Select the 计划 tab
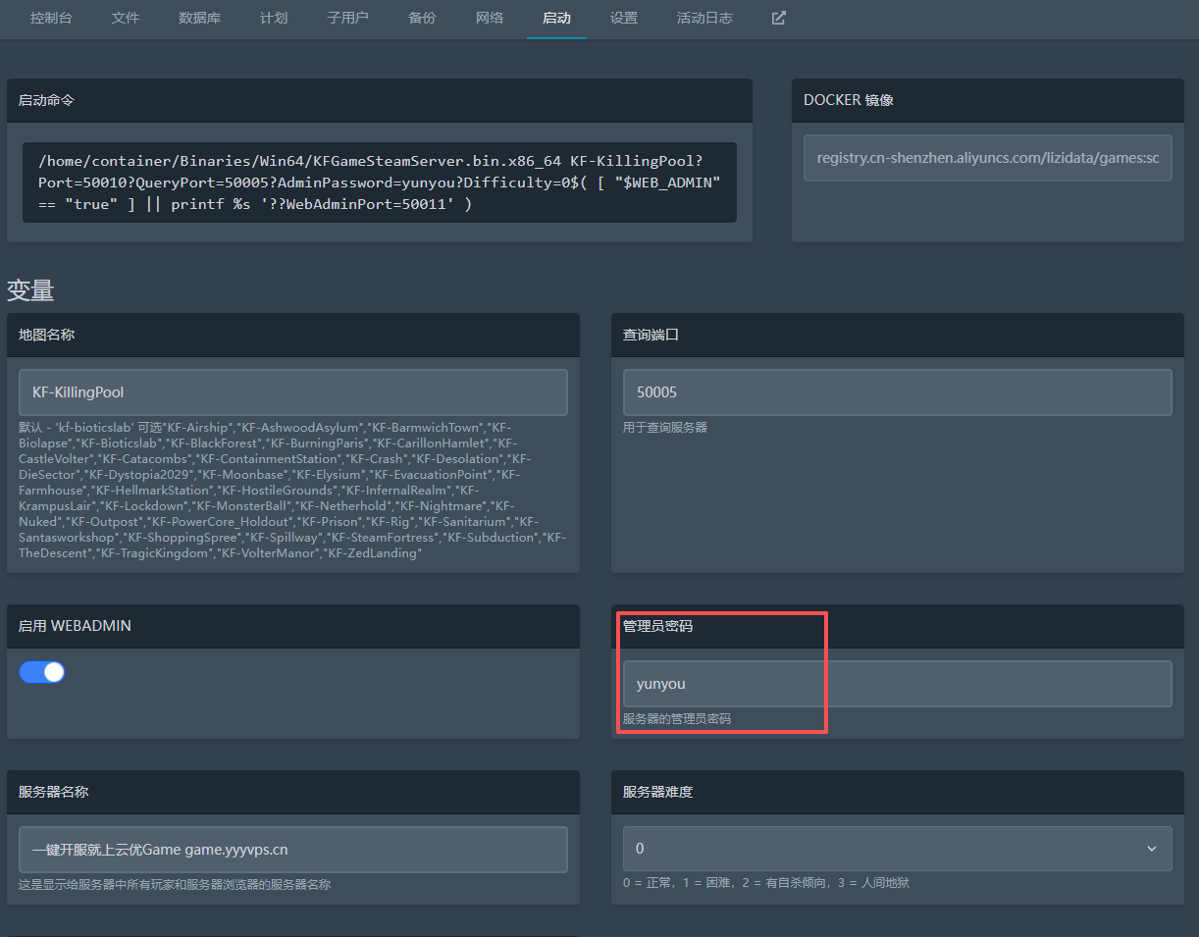 click(x=274, y=18)
